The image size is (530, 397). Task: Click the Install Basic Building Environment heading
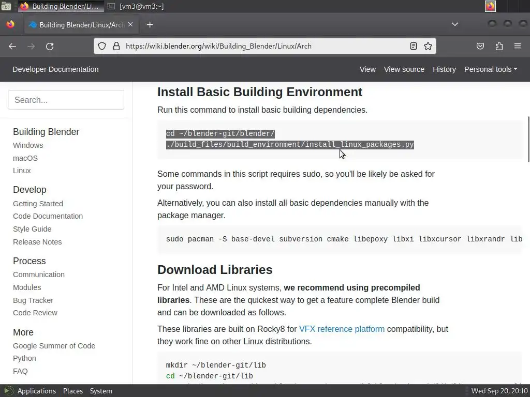[x=260, y=92]
